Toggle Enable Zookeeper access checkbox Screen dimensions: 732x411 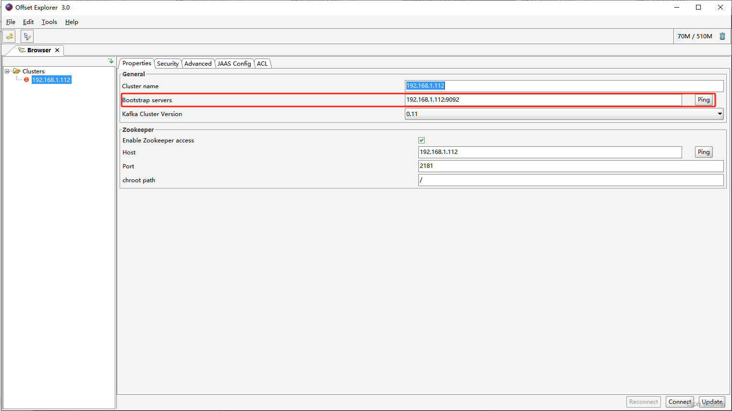tap(421, 140)
